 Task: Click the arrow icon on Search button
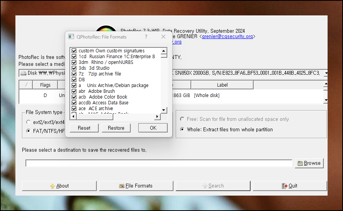205,186
